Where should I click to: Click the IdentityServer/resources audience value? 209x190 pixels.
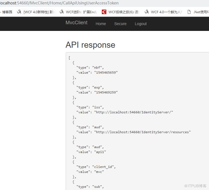point(142,132)
